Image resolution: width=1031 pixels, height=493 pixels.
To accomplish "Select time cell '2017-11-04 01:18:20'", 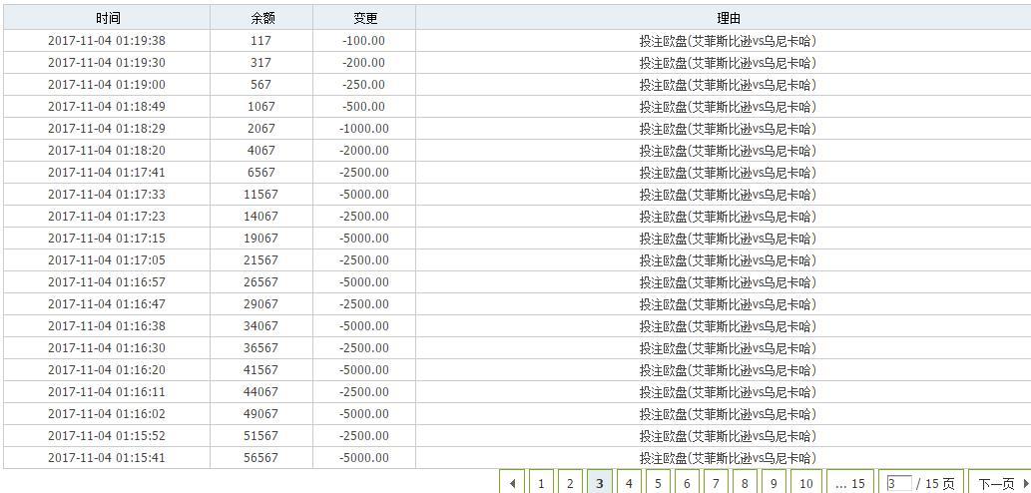I will click(x=107, y=151).
